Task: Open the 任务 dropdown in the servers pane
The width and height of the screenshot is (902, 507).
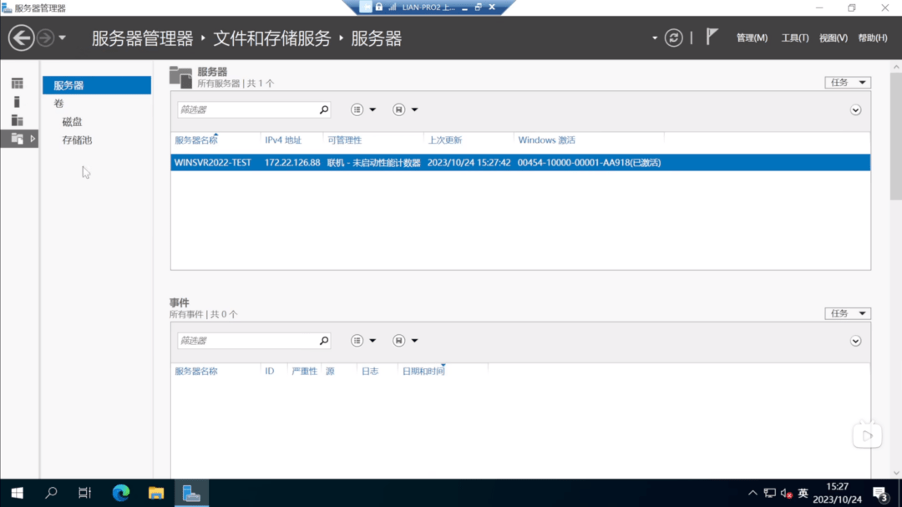Action: click(x=847, y=82)
